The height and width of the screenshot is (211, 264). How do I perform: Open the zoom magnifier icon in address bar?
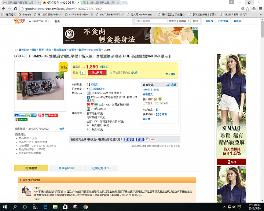coord(243,9)
